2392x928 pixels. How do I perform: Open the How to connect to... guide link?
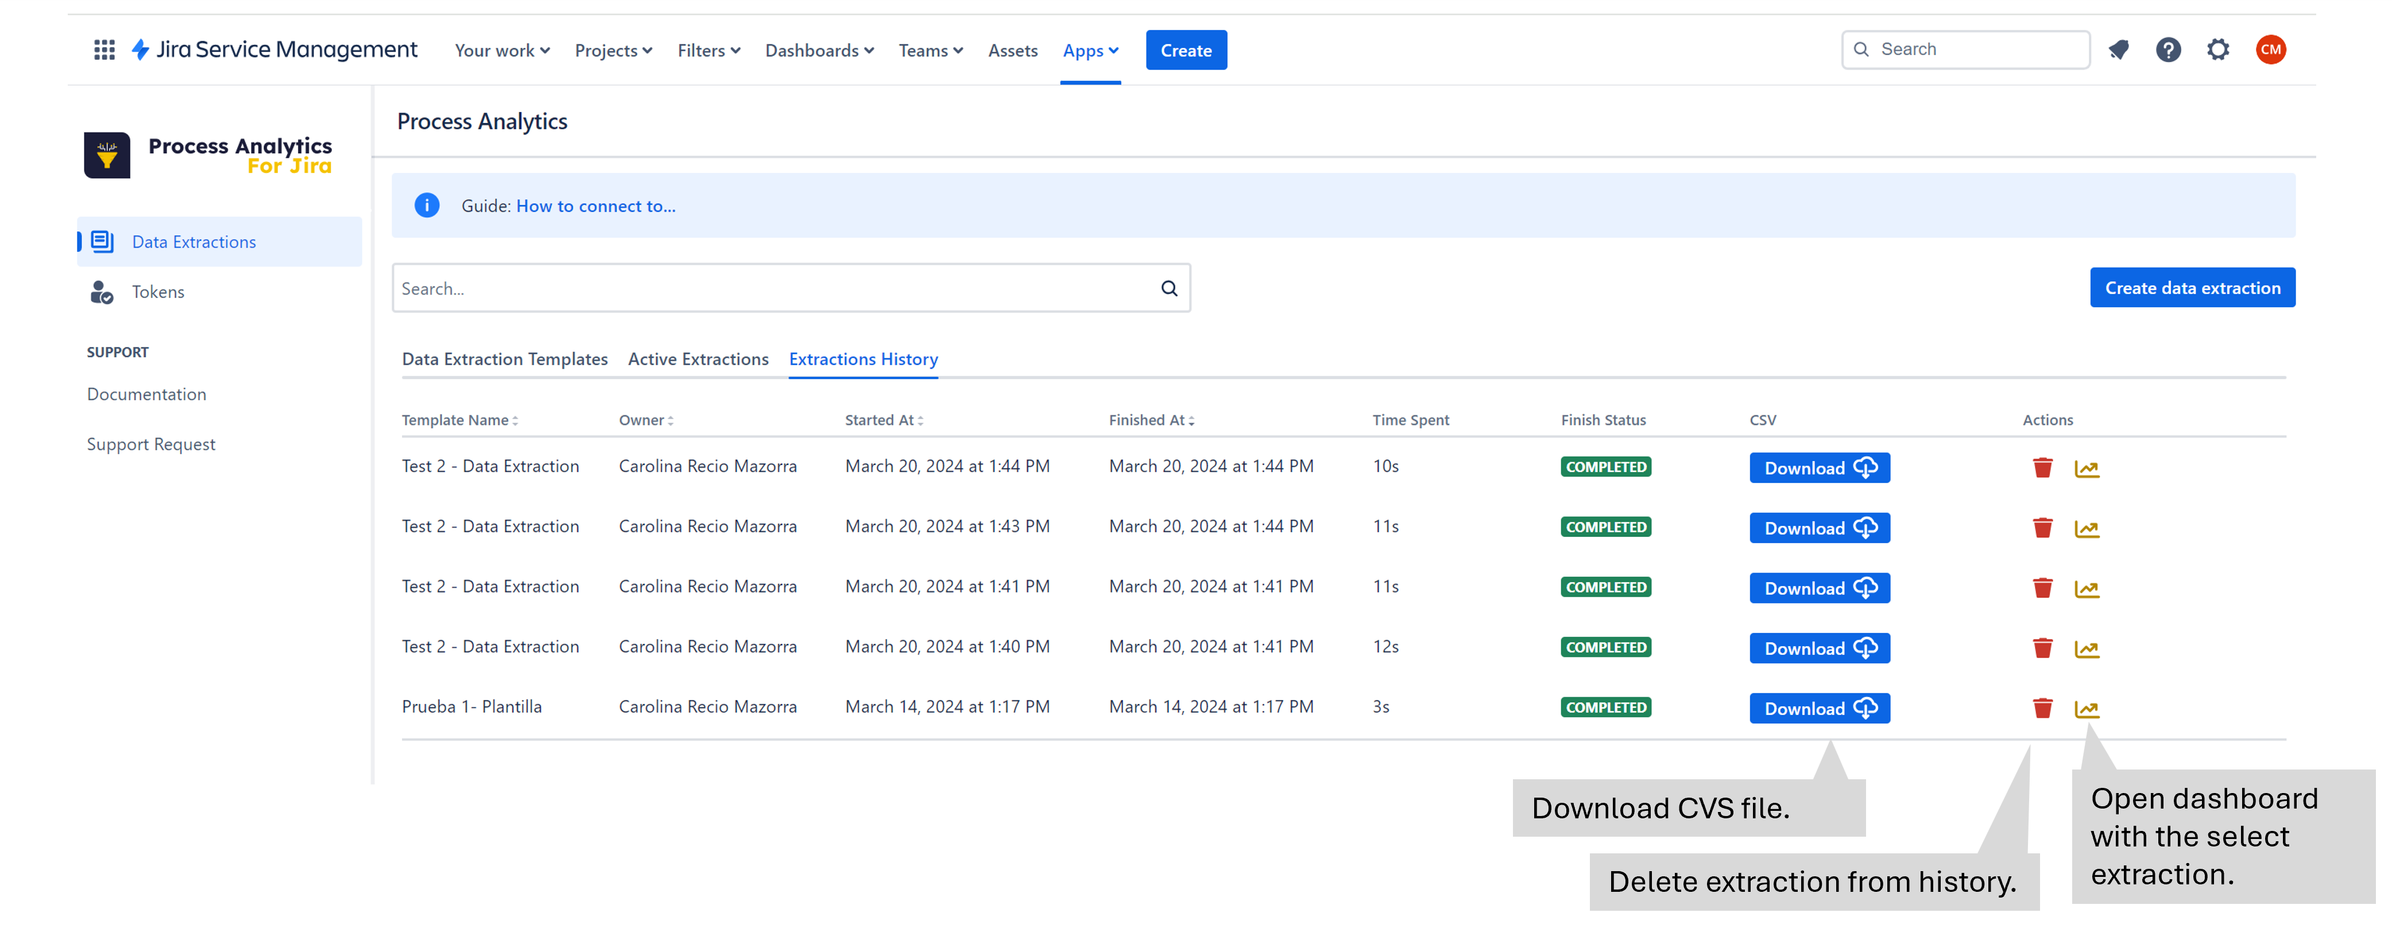[x=595, y=205]
